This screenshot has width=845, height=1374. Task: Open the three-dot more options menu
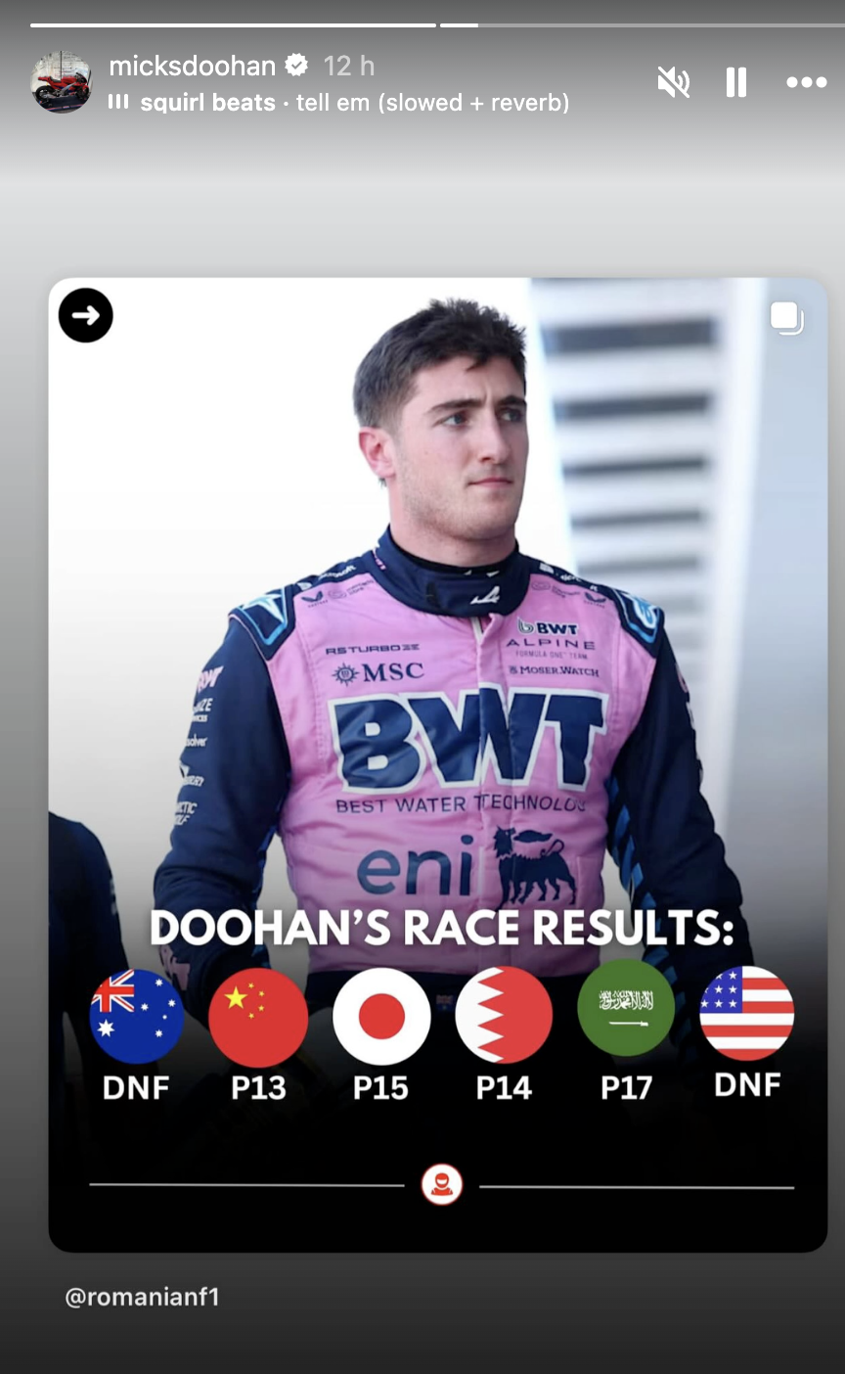[x=807, y=83]
